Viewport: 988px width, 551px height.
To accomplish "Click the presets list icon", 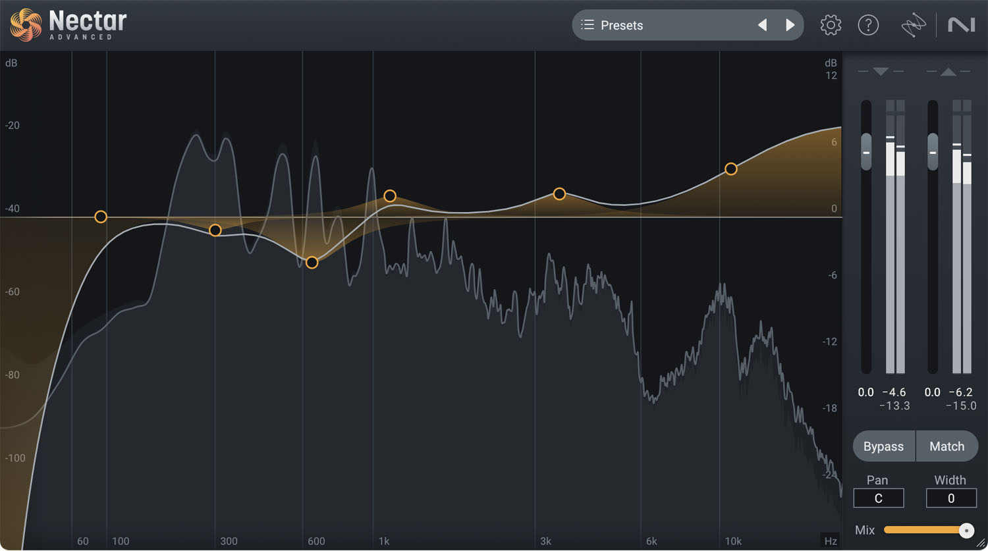I will (x=588, y=25).
